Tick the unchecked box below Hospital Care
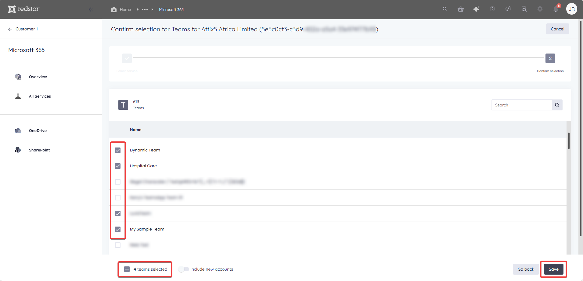 pos(118,182)
